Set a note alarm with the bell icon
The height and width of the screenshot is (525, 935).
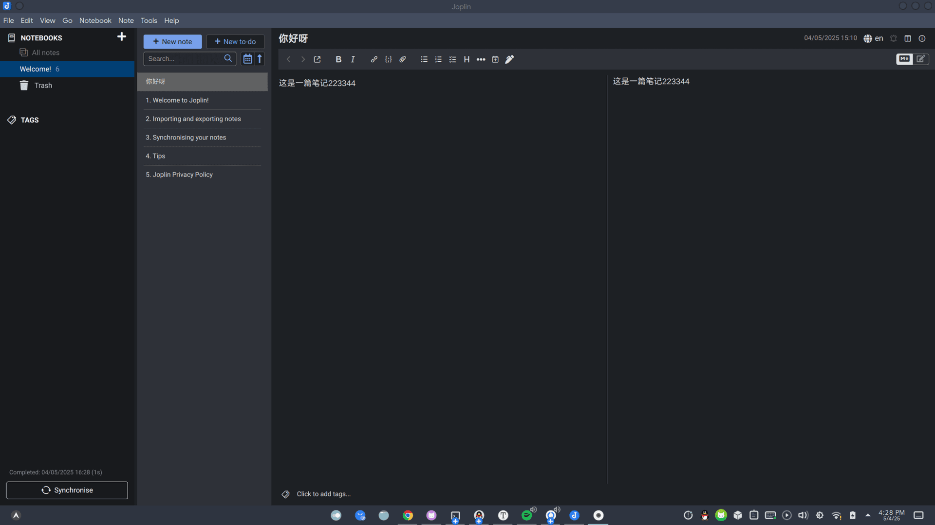point(894,38)
